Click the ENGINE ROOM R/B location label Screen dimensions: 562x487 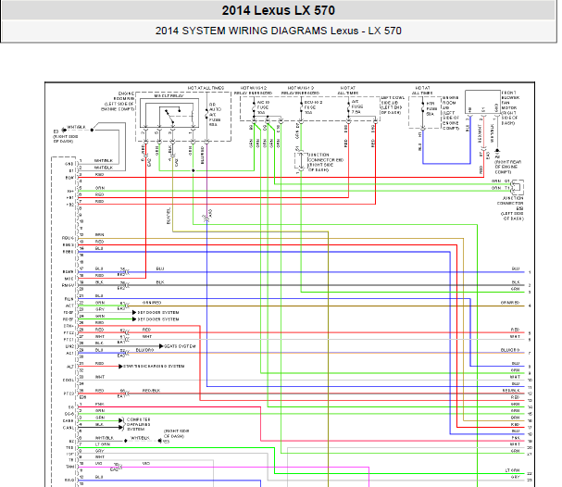coord(119,101)
